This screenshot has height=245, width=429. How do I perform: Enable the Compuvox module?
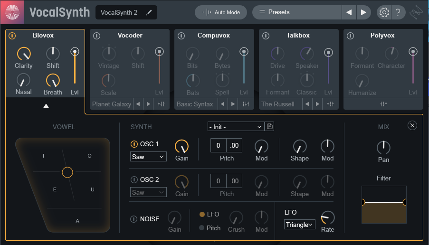click(181, 36)
